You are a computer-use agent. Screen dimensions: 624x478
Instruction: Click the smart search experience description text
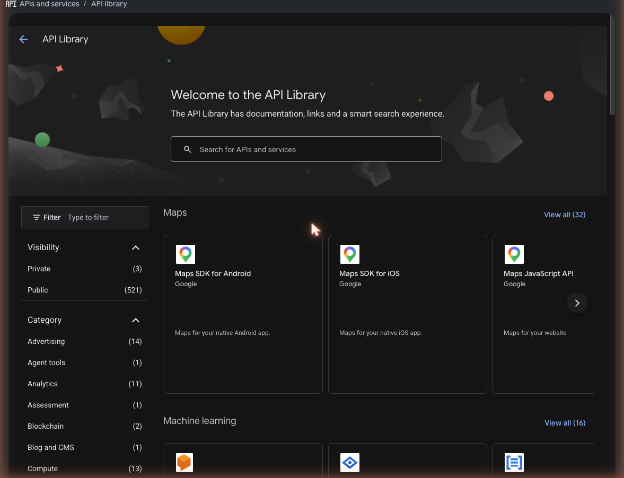click(x=307, y=114)
